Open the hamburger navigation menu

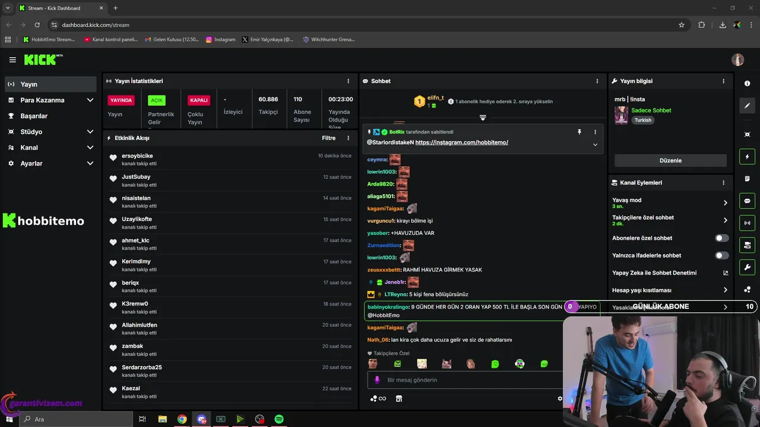click(12, 60)
